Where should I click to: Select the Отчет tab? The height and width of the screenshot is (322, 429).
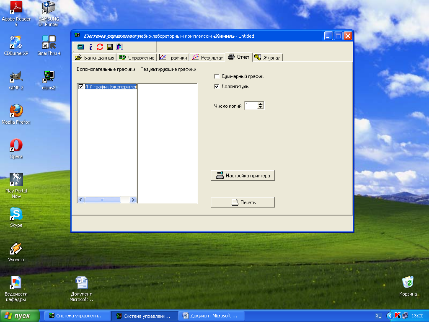(238, 57)
